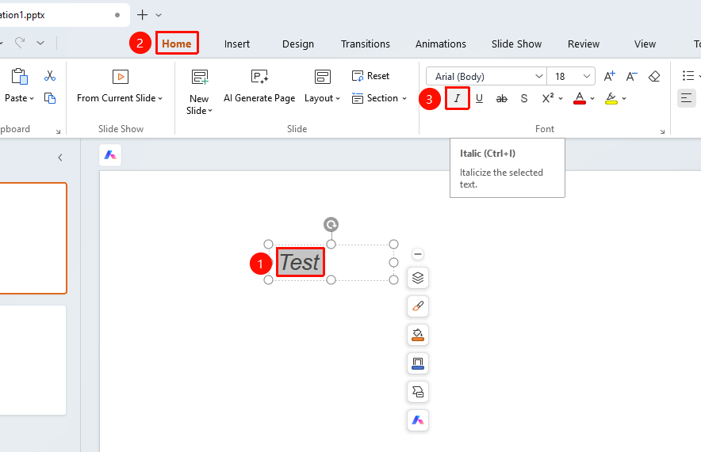701x452 pixels.
Task: Increase font size icon
Action: coord(609,76)
